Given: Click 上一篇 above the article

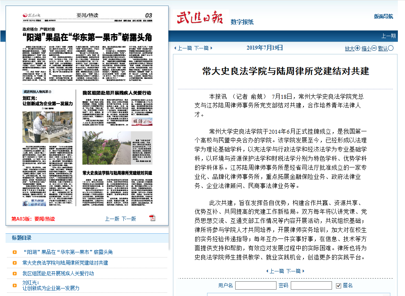Looking at the screenshot, I should pyautogui.click(x=185, y=48).
